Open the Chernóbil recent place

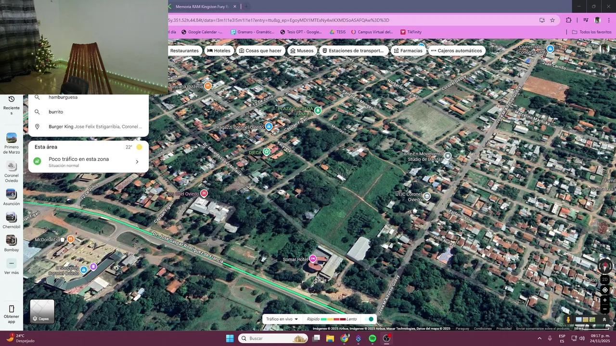point(12,221)
